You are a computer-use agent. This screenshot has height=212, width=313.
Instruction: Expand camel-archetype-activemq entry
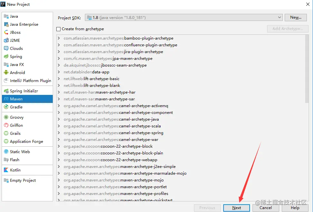coord(59,106)
